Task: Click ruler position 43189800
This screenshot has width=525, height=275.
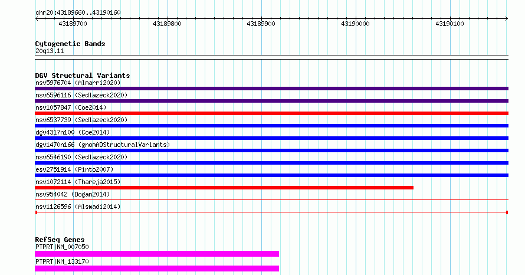Action: pos(167,24)
